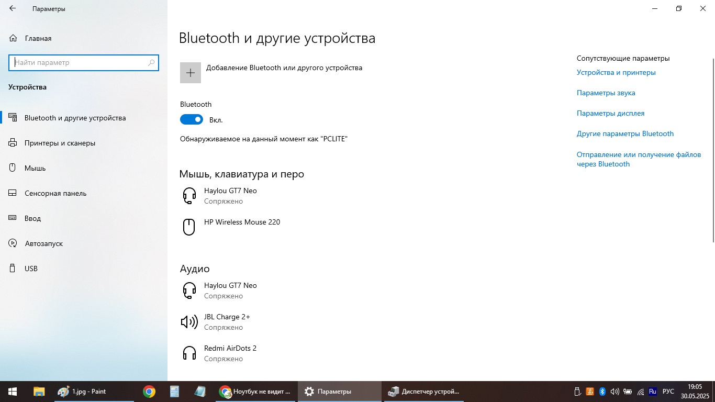Open the notepad taskbar icon

pos(199,392)
